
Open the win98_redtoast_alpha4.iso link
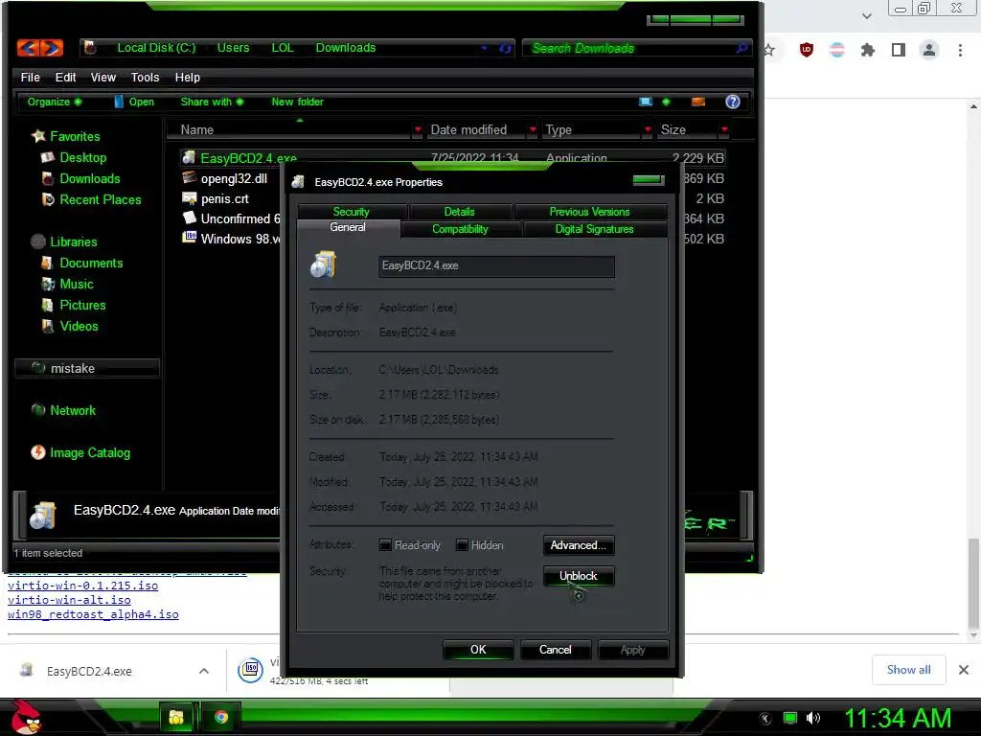(93, 614)
